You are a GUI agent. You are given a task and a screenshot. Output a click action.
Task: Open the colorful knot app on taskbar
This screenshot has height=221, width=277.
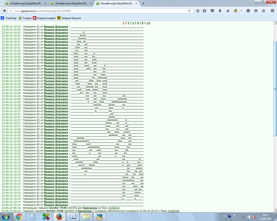click(x=46, y=217)
